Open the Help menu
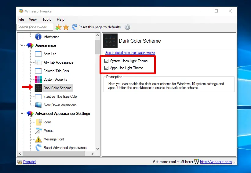Image resolution: width=251 pixels, height=173 pixels. click(60, 19)
